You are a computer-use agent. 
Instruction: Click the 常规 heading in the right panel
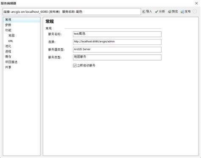[50, 22]
